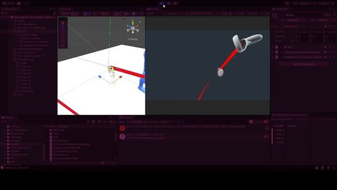337x190 pixels.
Task: Collapse the XR Rig hierarchy node
Action: coord(12,31)
